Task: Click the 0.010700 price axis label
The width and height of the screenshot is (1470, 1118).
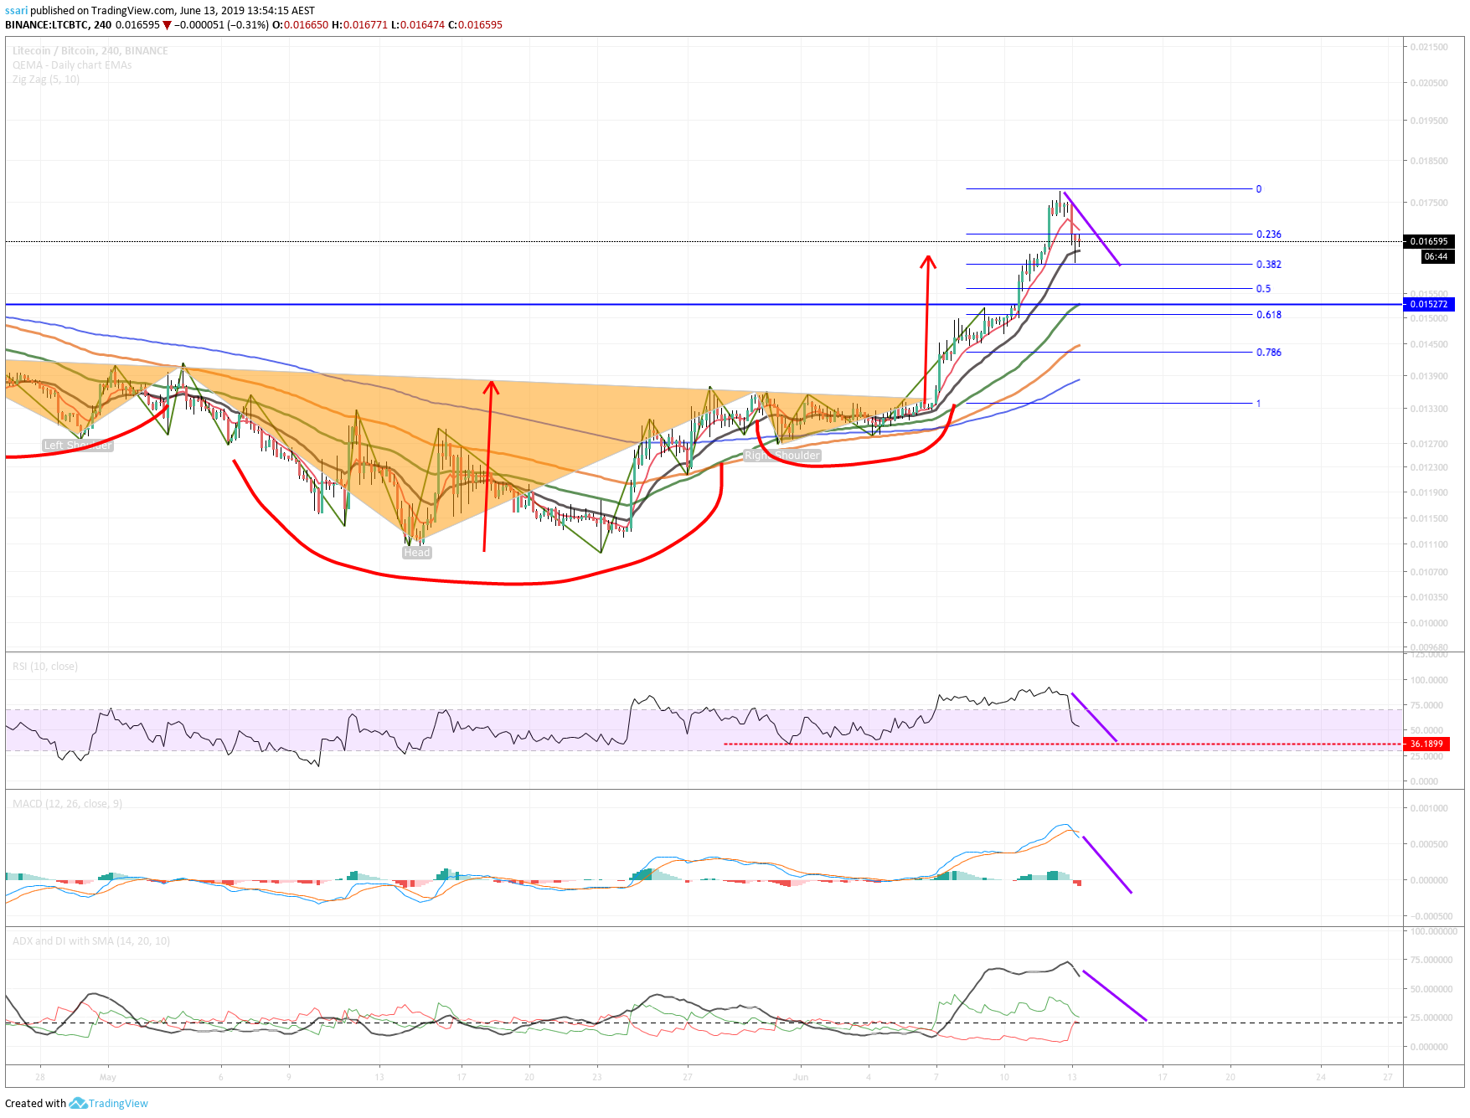Action: pyautogui.click(x=1429, y=572)
